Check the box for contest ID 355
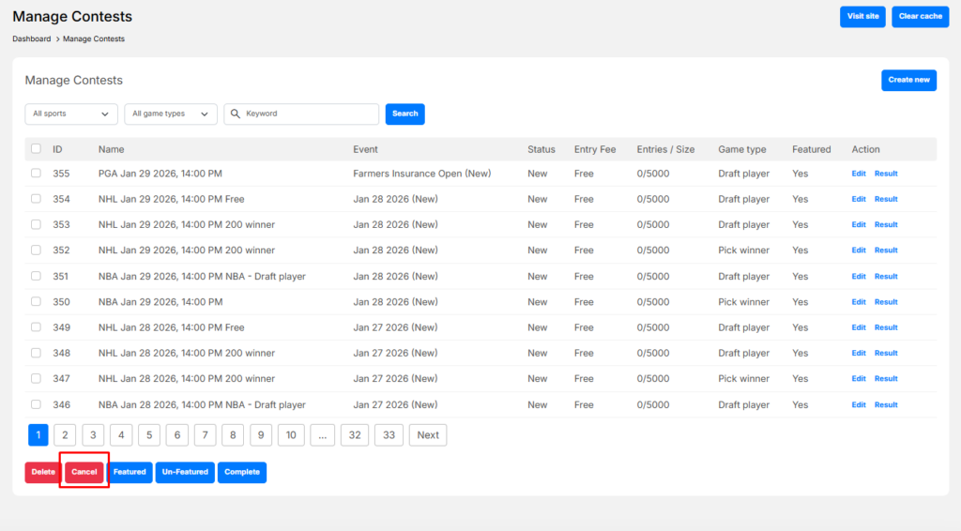The height and width of the screenshot is (531, 961). tap(36, 174)
